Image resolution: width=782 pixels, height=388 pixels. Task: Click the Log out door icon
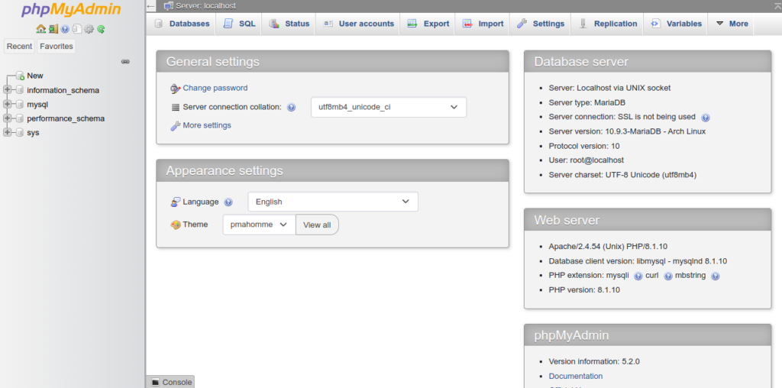click(53, 29)
